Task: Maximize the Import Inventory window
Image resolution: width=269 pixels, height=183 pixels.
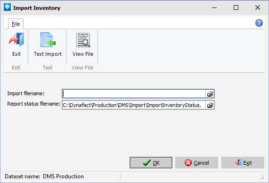Action: (236, 8)
